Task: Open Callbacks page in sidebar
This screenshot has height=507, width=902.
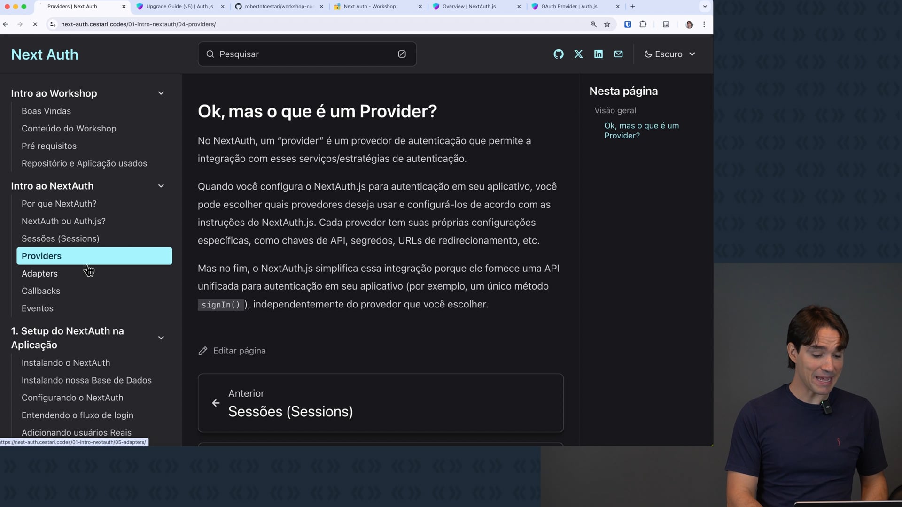Action: tap(41, 291)
